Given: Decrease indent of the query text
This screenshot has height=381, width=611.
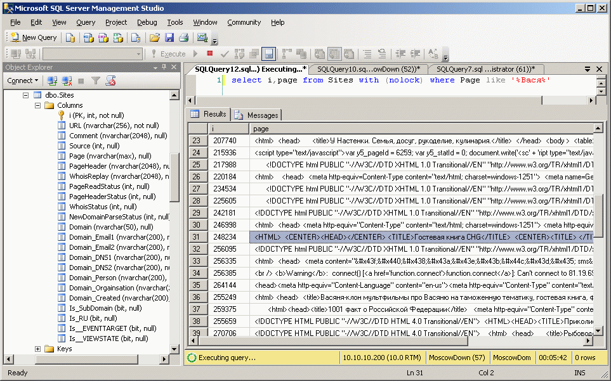Looking at the screenshot, I should (x=400, y=54).
